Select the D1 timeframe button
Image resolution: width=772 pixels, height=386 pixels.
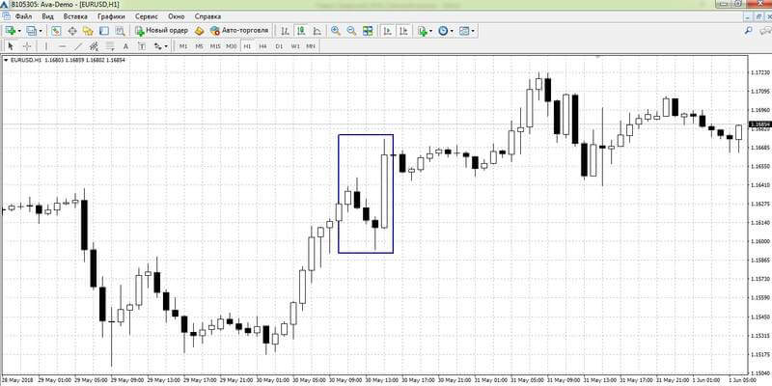(x=279, y=46)
